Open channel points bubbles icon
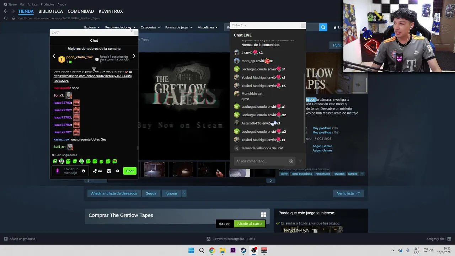 click(97, 171)
